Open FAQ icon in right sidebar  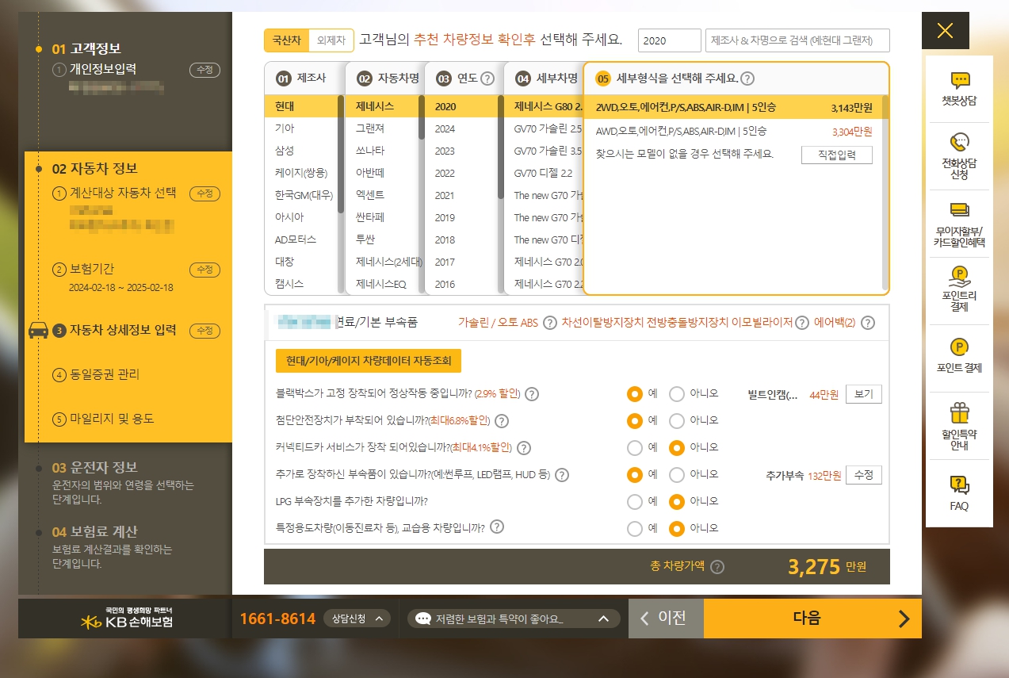point(960,485)
